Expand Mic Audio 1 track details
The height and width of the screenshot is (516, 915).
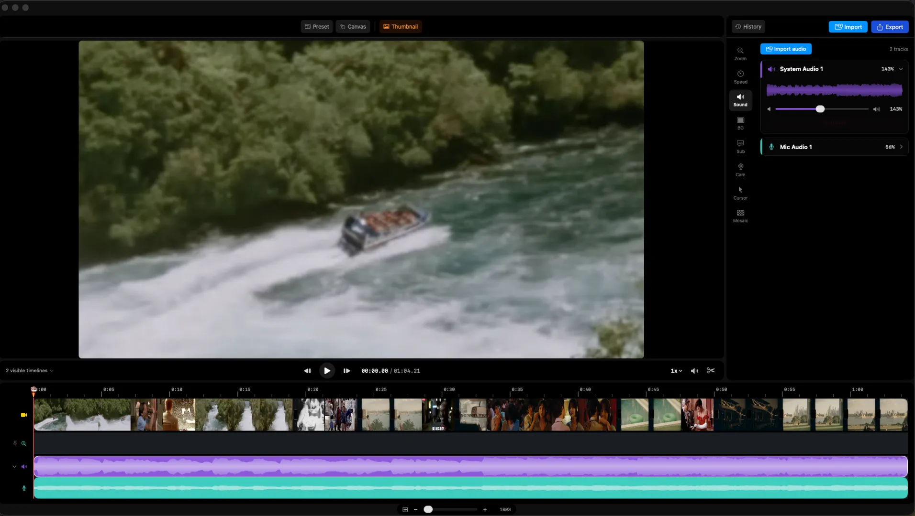(901, 147)
